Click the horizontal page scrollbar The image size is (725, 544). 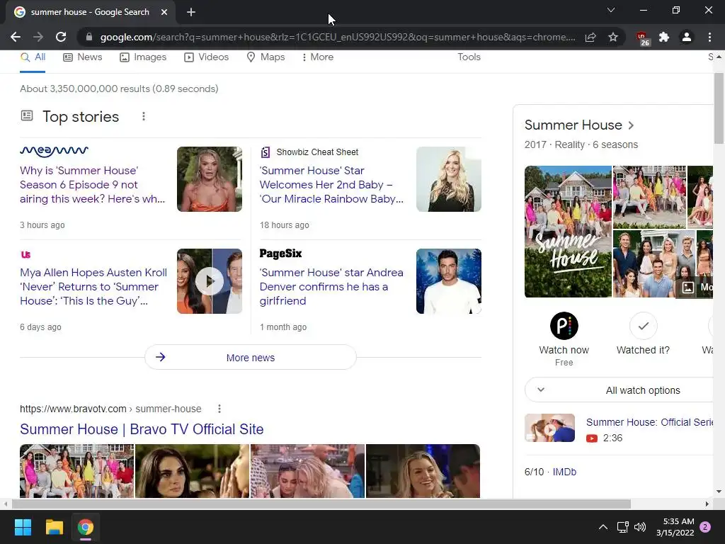[321, 504]
